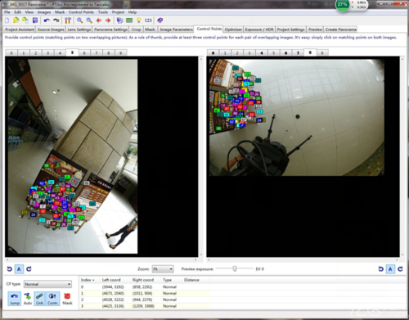Switch to the Create Panorama tab

pos(340,29)
